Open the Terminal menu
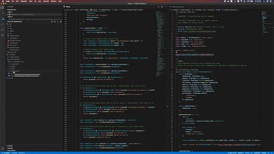Image resolution: width=274 pixels, height=154 pixels. [46, 1]
